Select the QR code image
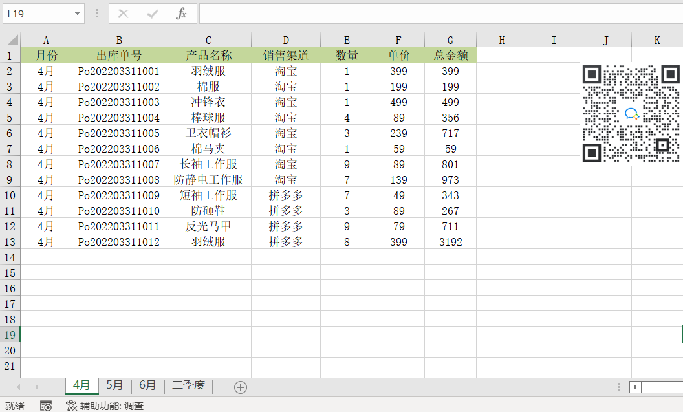The height and width of the screenshot is (412, 683). pyautogui.click(x=631, y=113)
